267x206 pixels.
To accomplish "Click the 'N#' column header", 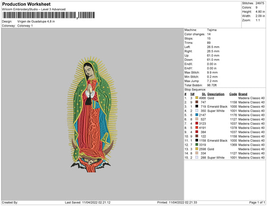I will pyautogui.click(x=192, y=94).
